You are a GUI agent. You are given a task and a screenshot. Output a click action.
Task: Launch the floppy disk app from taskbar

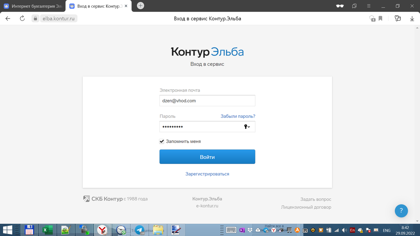click(29, 230)
